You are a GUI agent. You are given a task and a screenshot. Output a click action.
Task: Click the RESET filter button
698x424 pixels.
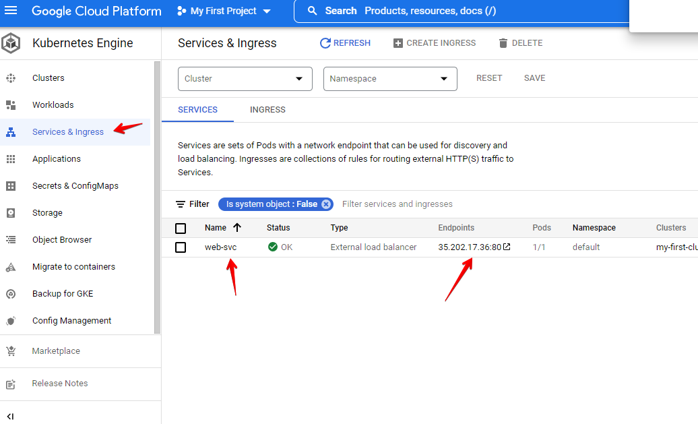488,78
